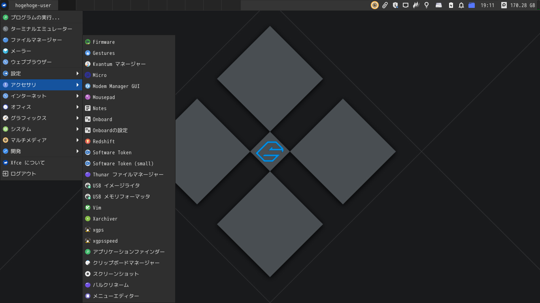Expand the 開発 submenu
540x303 pixels.
[42, 151]
